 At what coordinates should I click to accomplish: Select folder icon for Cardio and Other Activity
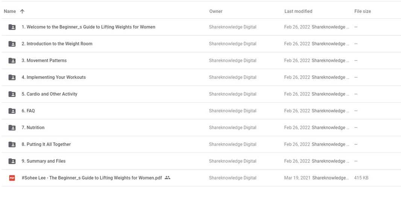pyautogui.click(x=12, y=94)
